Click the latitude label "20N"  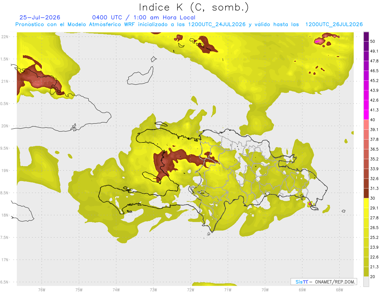[5, 126]
